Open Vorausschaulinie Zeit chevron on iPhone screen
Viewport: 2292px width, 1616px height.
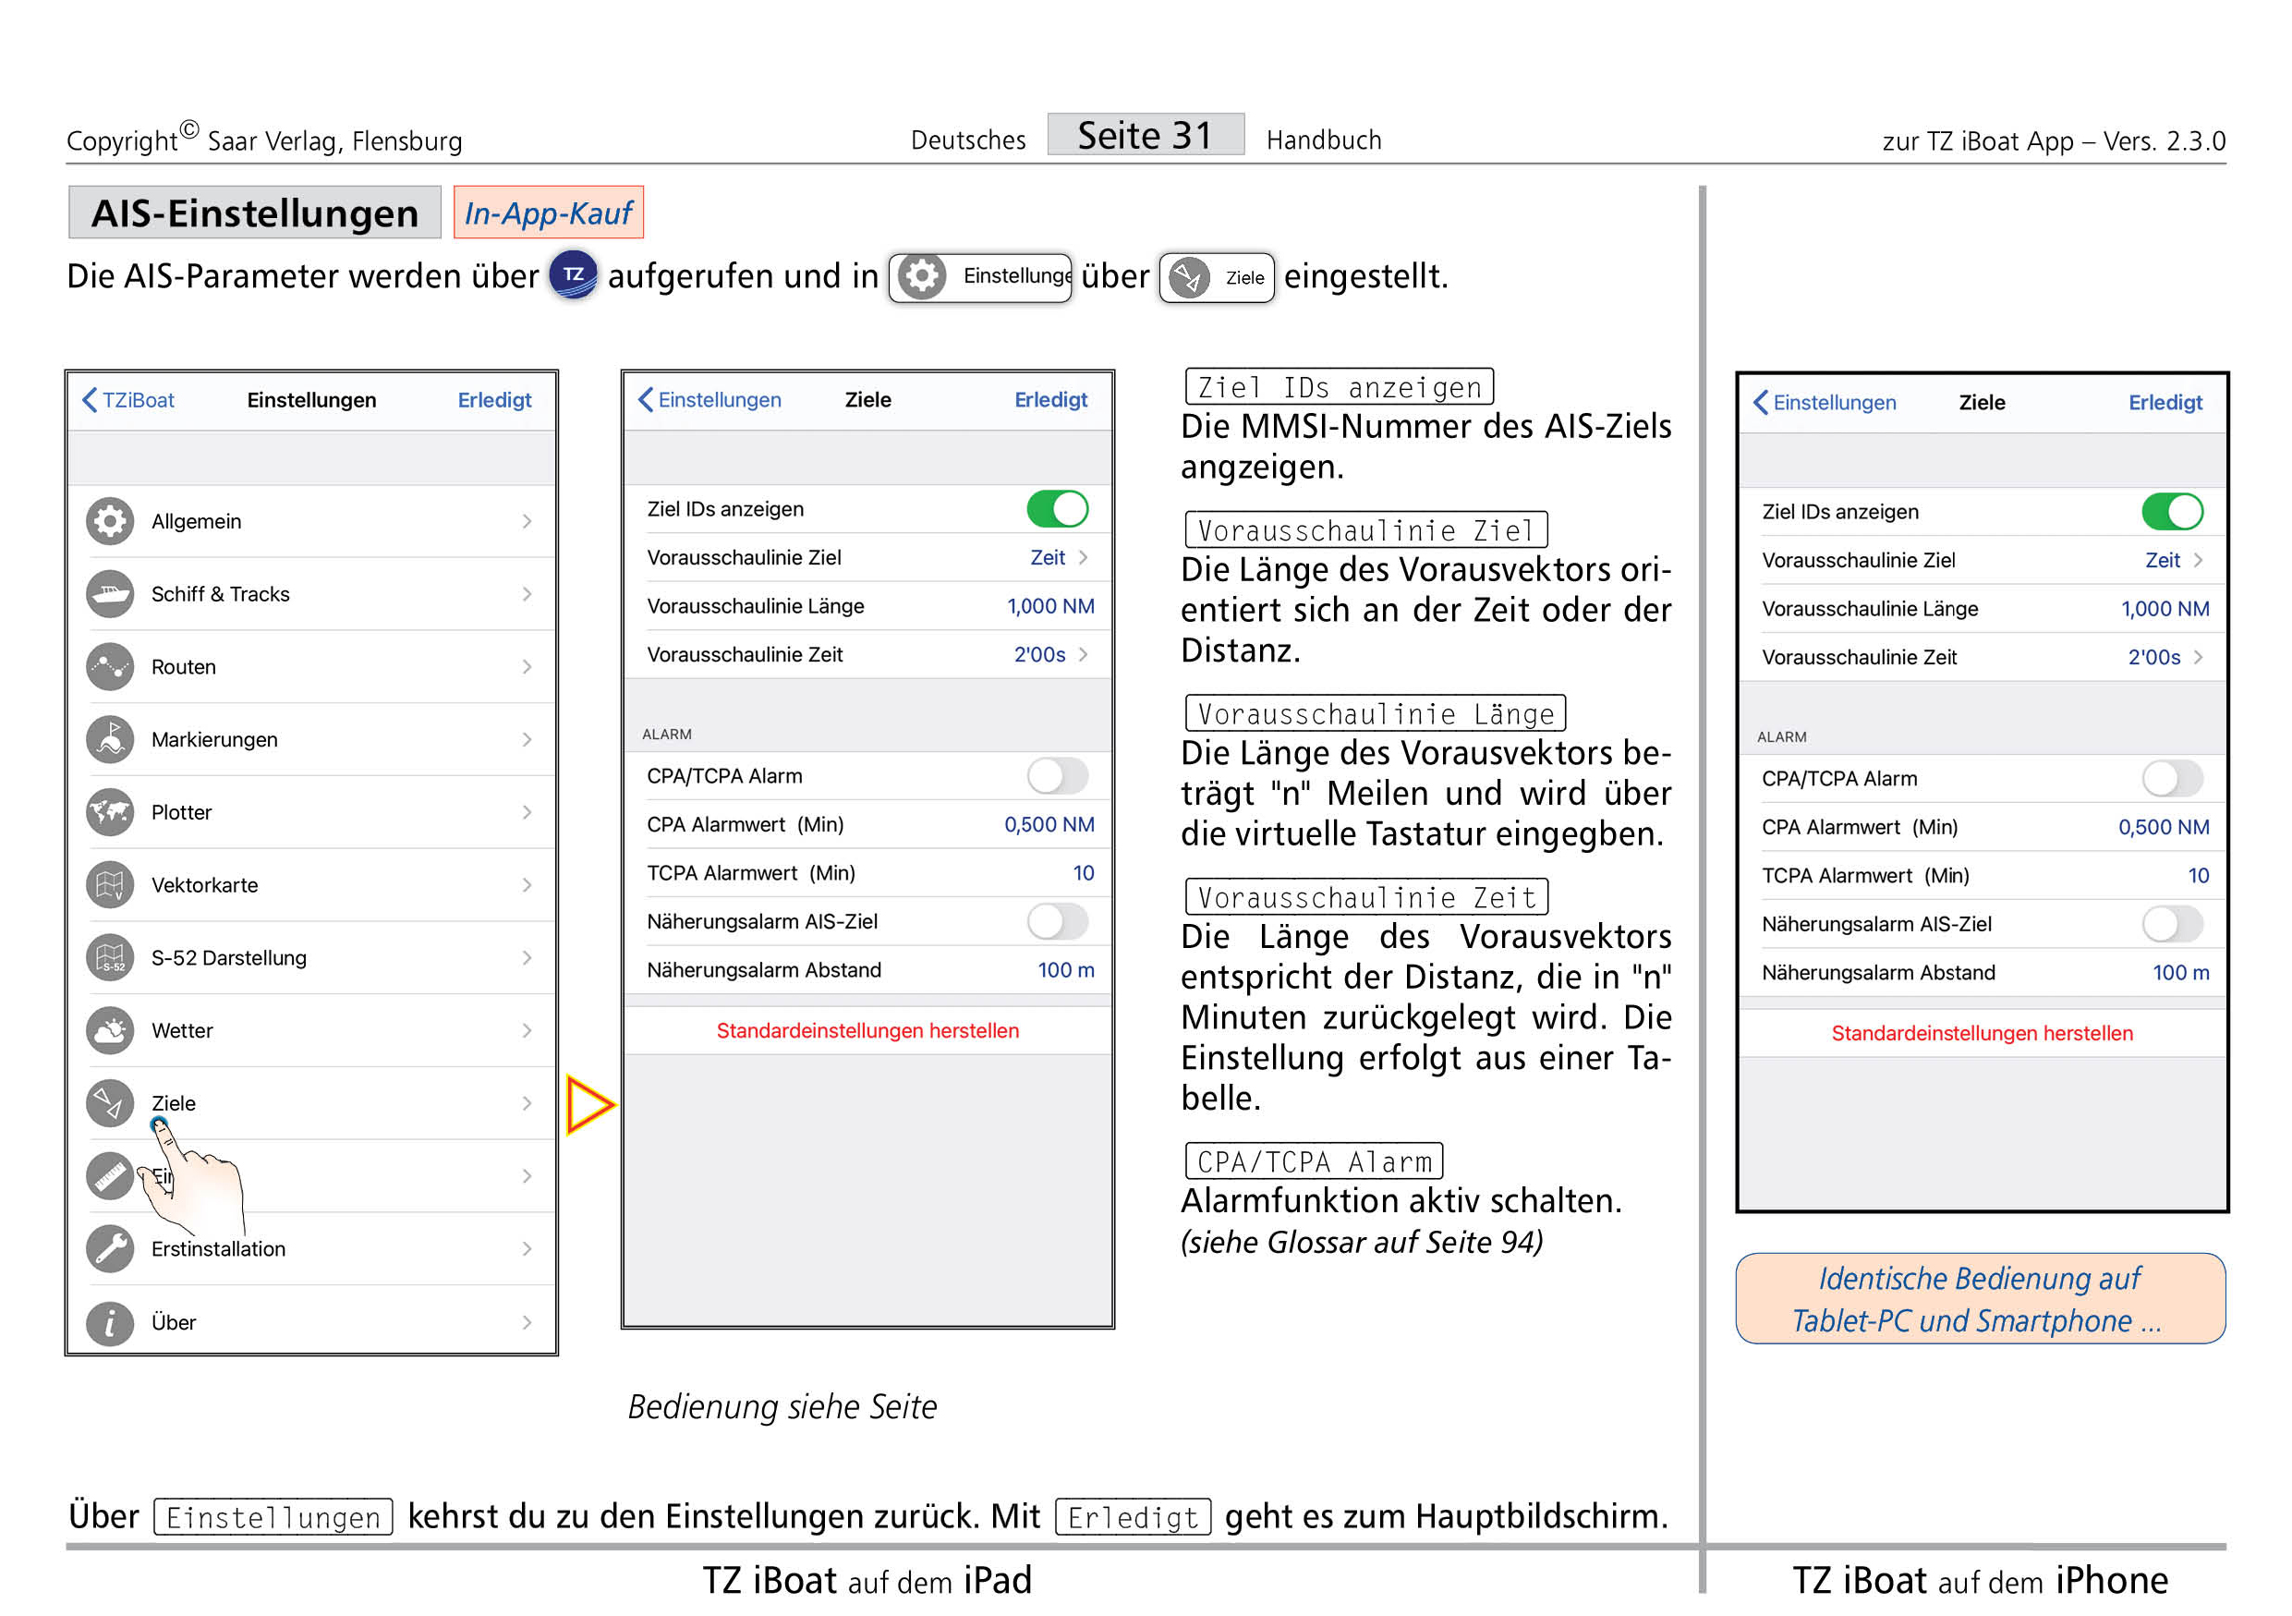(2200, 659)
